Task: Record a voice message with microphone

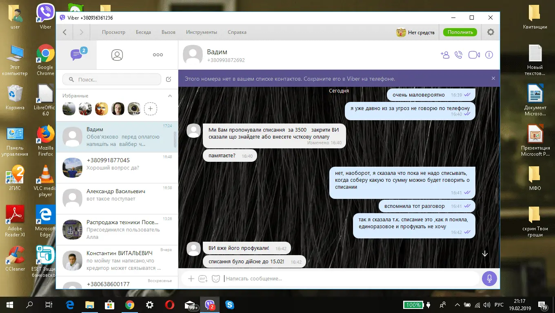Action: pyautogui.click(x=489, y=279)
